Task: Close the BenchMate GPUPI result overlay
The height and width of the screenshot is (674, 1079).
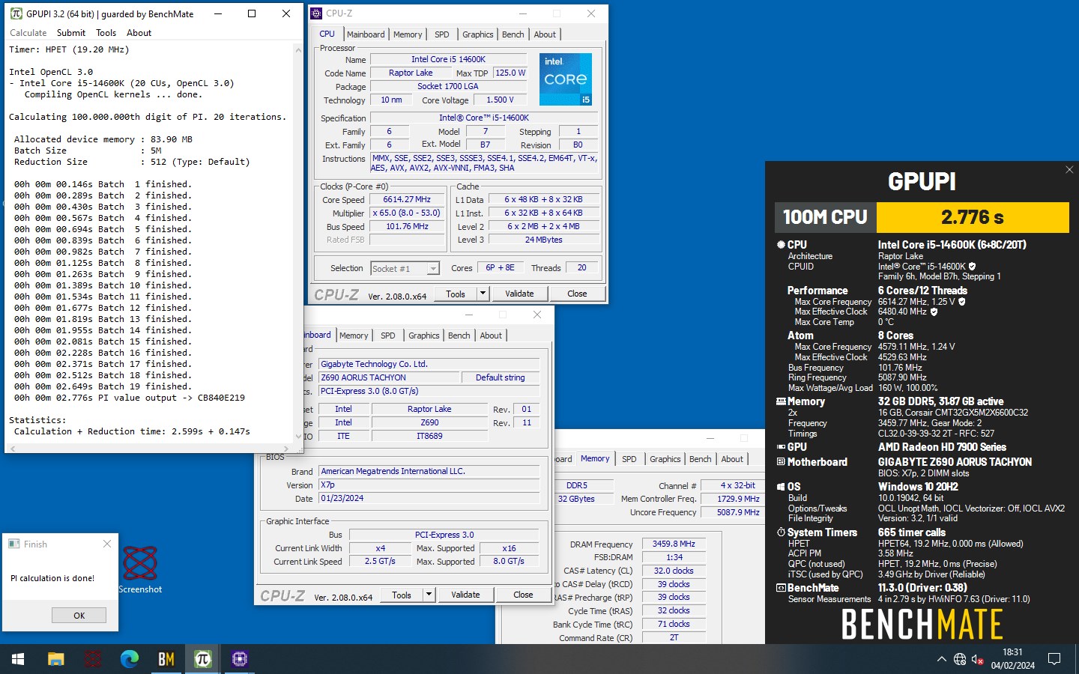Action: point(1069,170)
